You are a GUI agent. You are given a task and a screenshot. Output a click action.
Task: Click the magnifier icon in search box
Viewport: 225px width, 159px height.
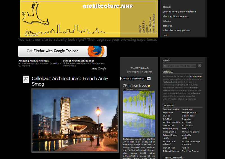click(165, 66)
